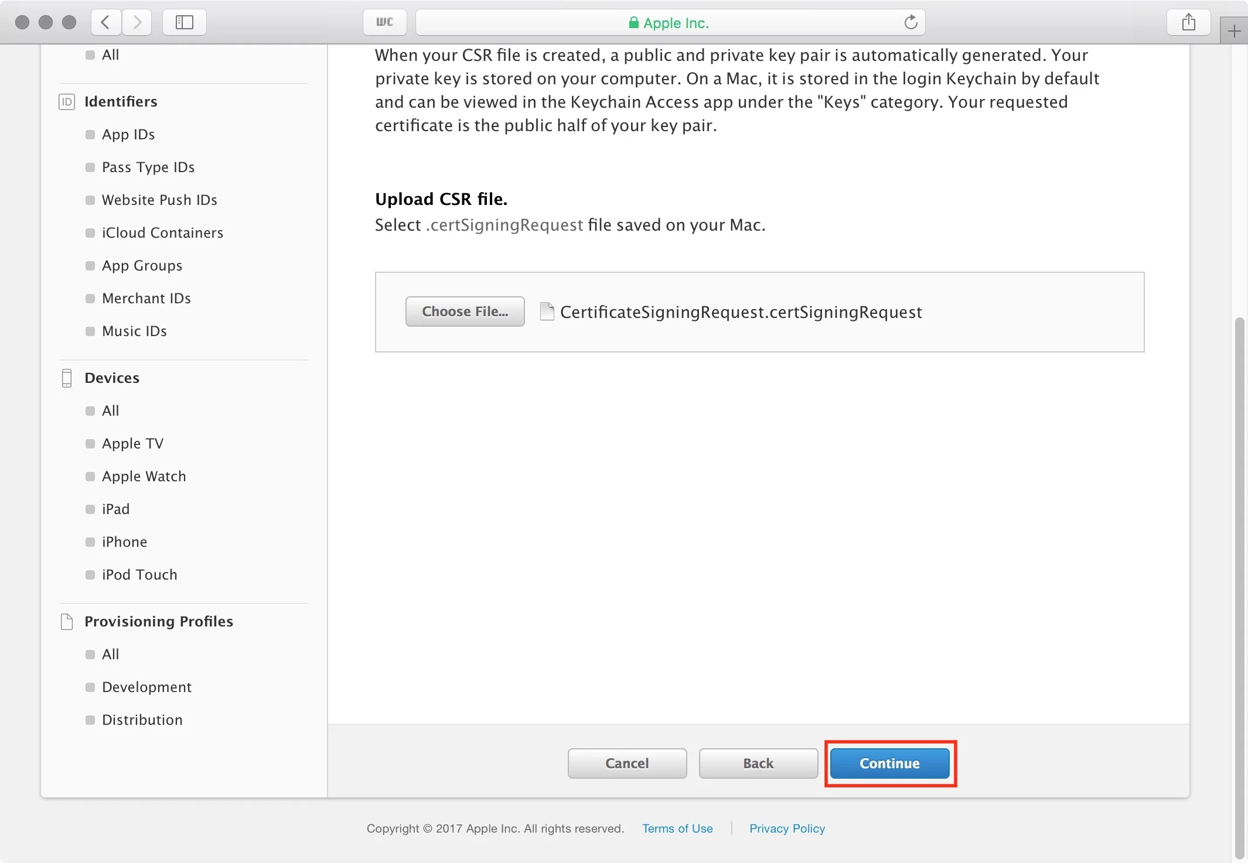This screenshot has width=1248, height=863.
Task: Click the WC extension toolbar icon
Action: coord(384,22)
